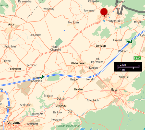Click the forest icon near Quatre Chemins
Viewport: 145px width, 130px height.
pos(42,77)
